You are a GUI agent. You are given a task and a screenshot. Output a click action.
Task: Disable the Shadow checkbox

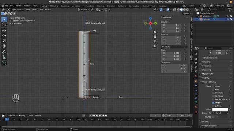pos(213,103)
